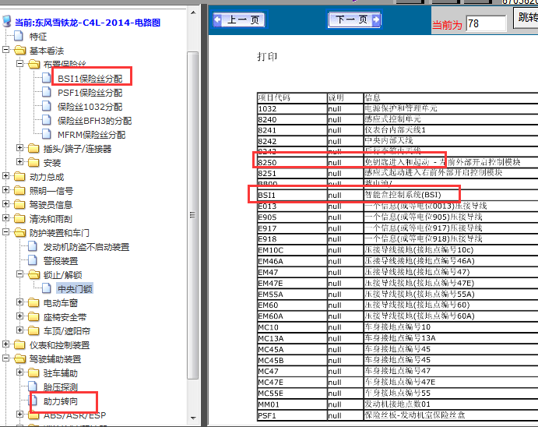Click the folder icon for 驾驶员信息
This screenshot has height=427, width=538.
click(x=19, y=205)
